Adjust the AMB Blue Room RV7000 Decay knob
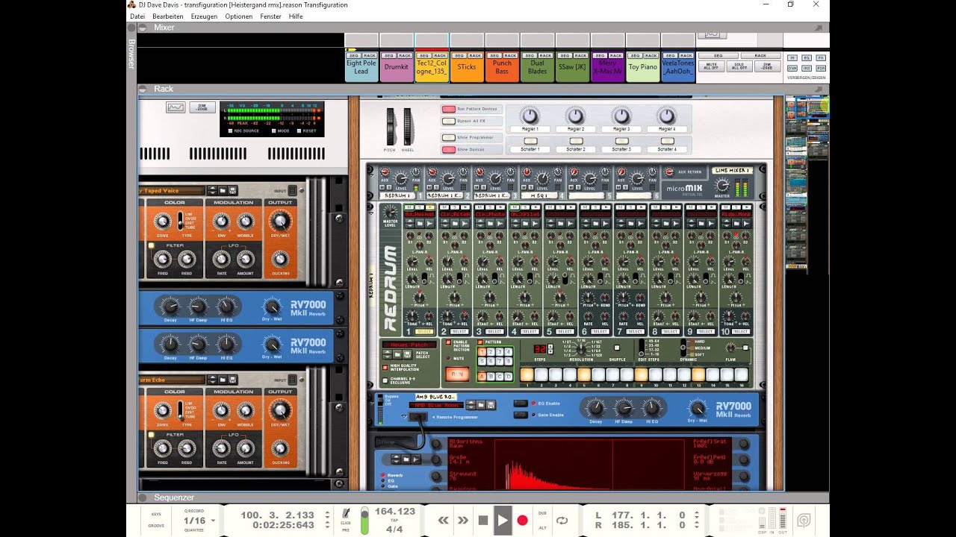 point(595,407)
